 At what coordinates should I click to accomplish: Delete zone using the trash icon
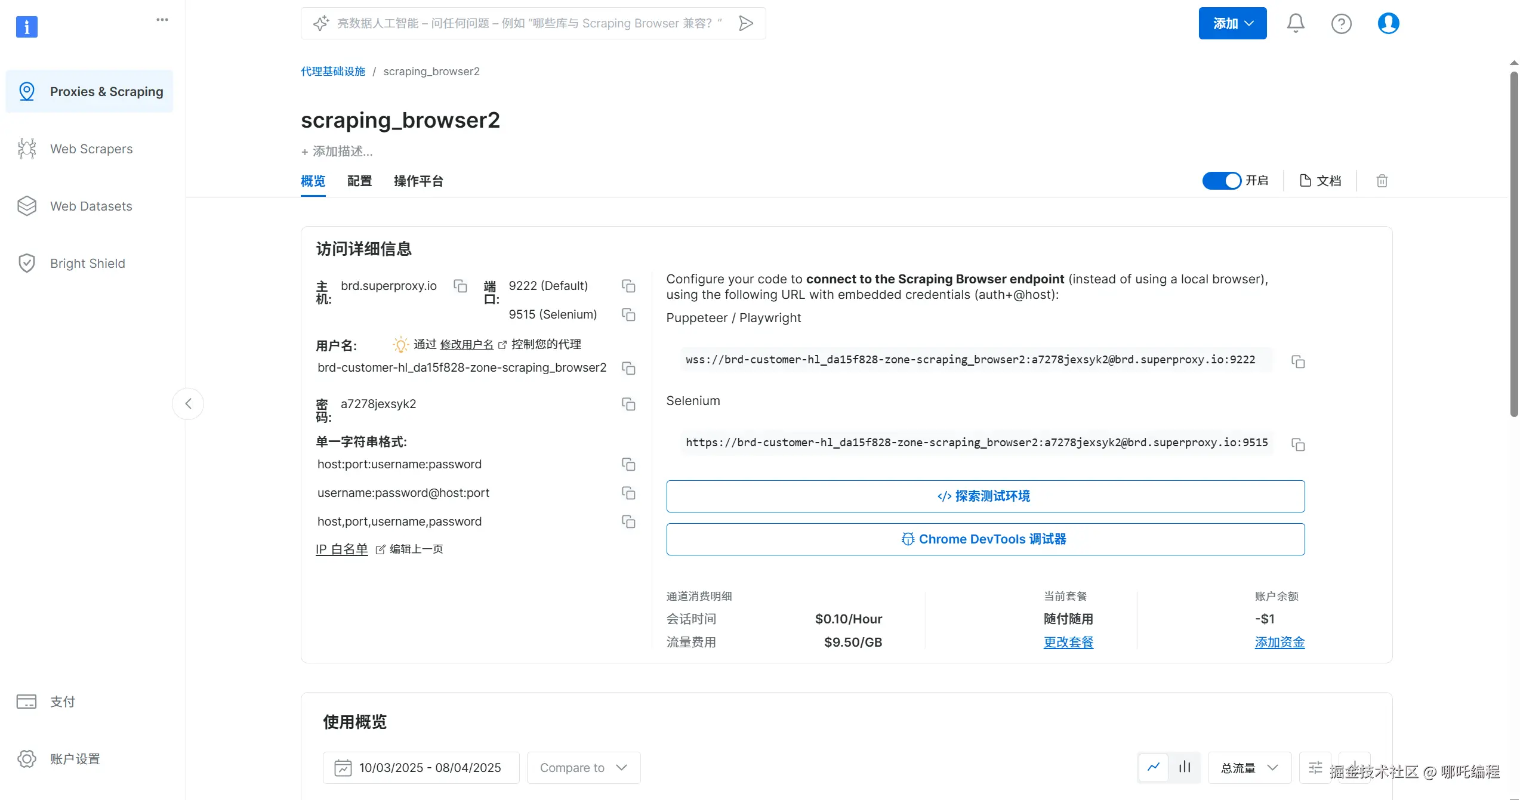[x=1382, y=181]
